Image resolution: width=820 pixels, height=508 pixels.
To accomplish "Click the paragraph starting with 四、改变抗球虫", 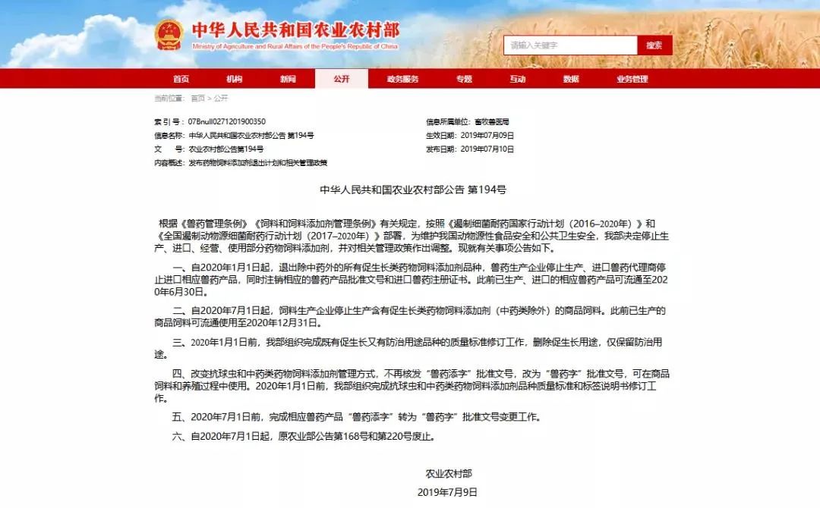I will pyautogui.click(x=412, y=386).
